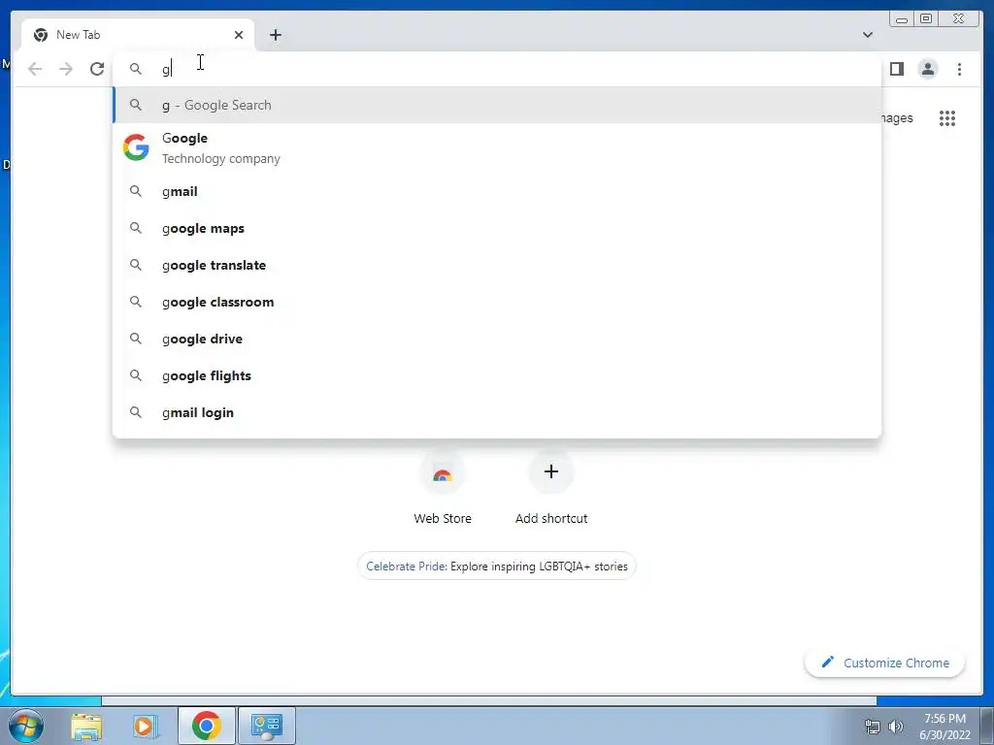The height and width of the screenshot is (745, 994).
Task: Pick the 'gmail' suggestion
Action: [x=496, y=191]
